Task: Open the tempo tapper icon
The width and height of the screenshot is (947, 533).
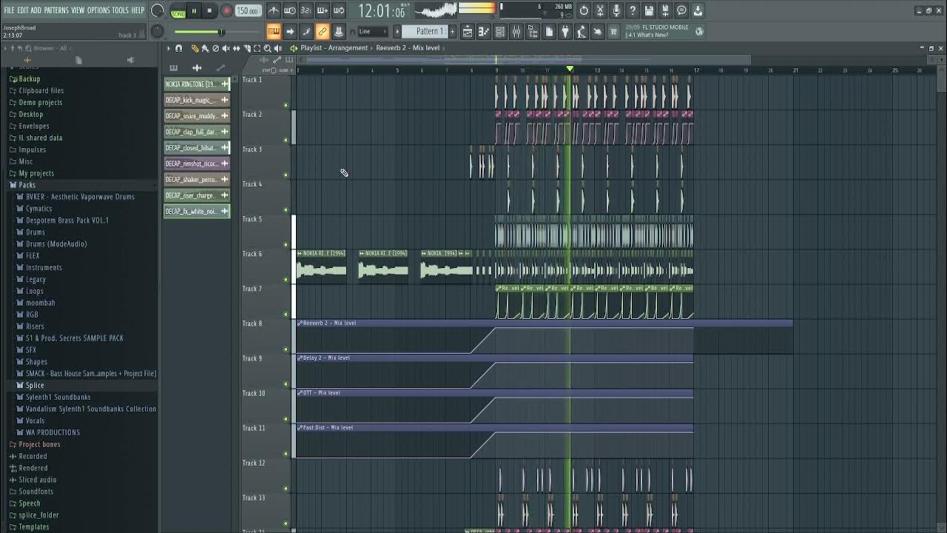Action: click(581, 31)
